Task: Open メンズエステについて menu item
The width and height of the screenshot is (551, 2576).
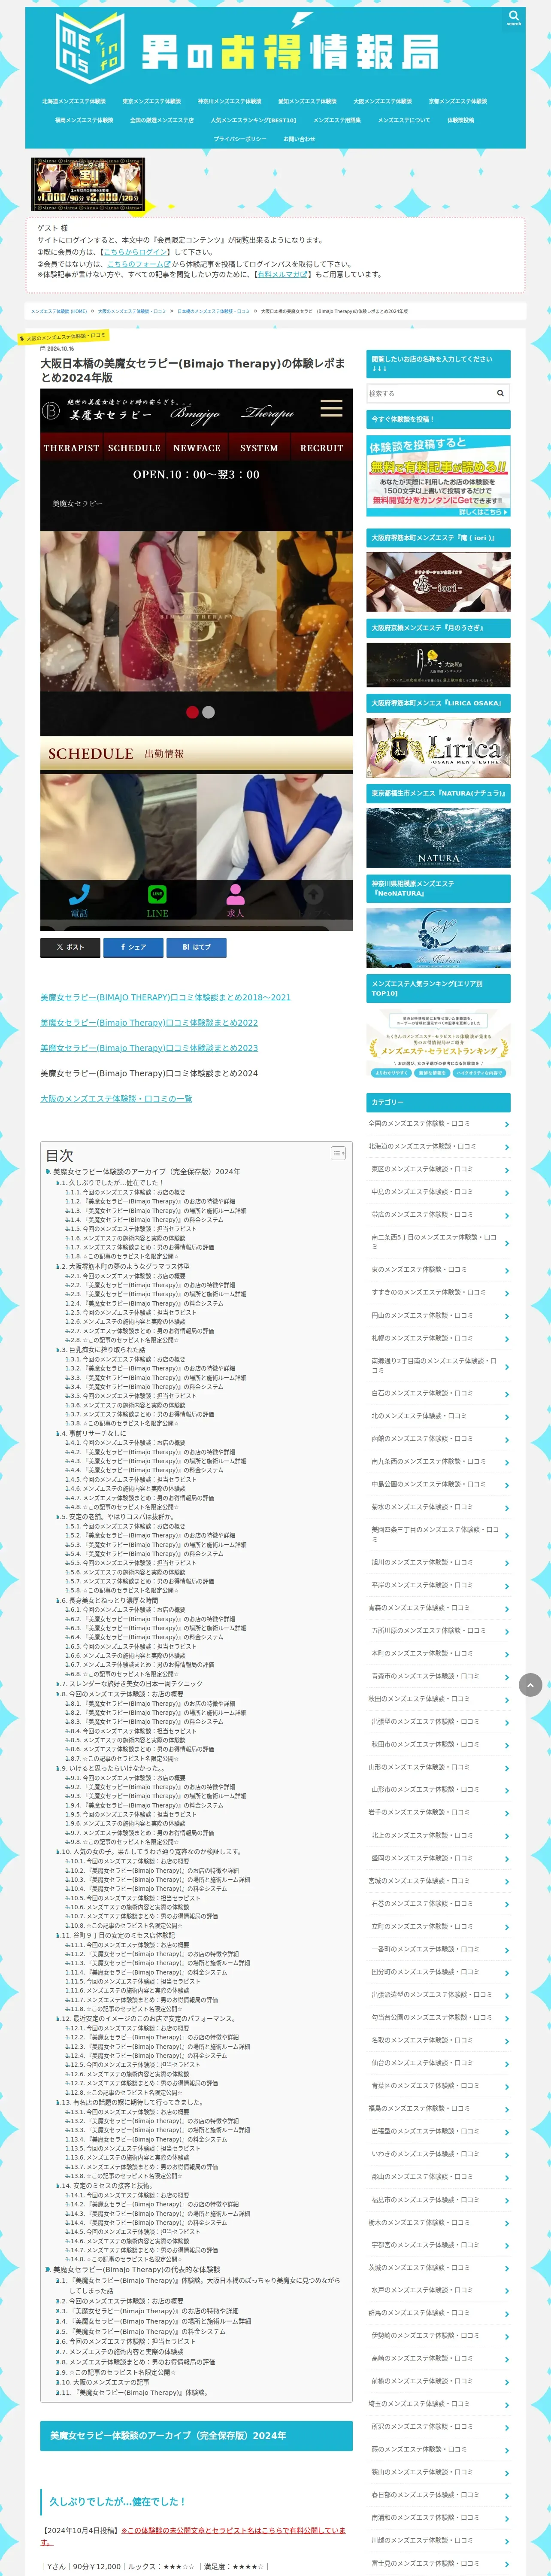Action: click(x=404, y=120)
